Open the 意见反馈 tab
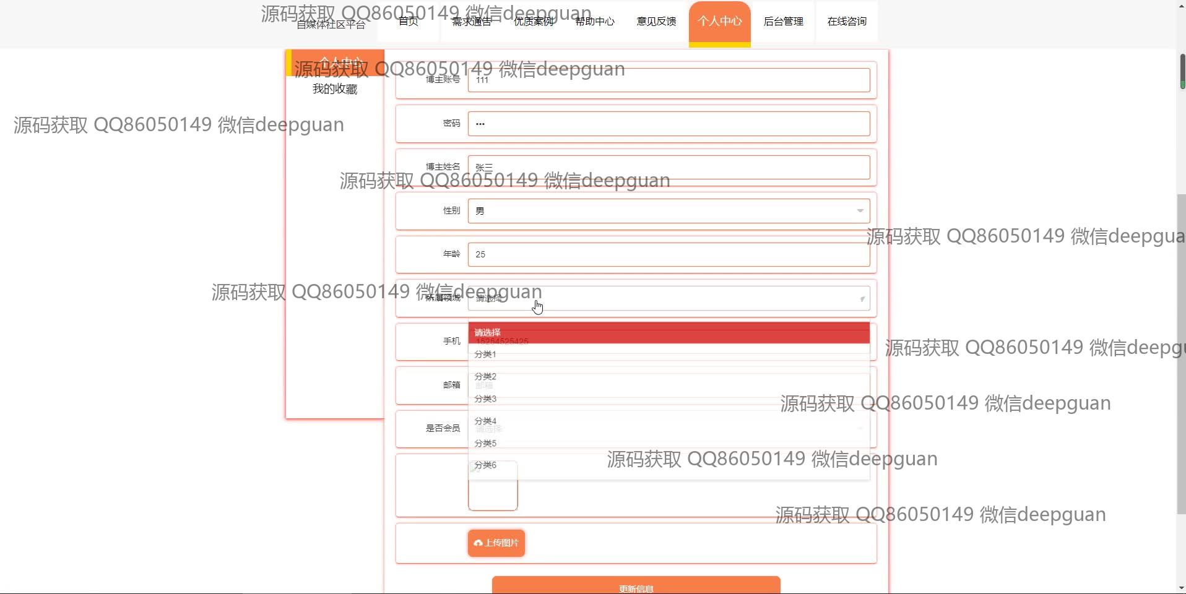 (x=657, y=21)
